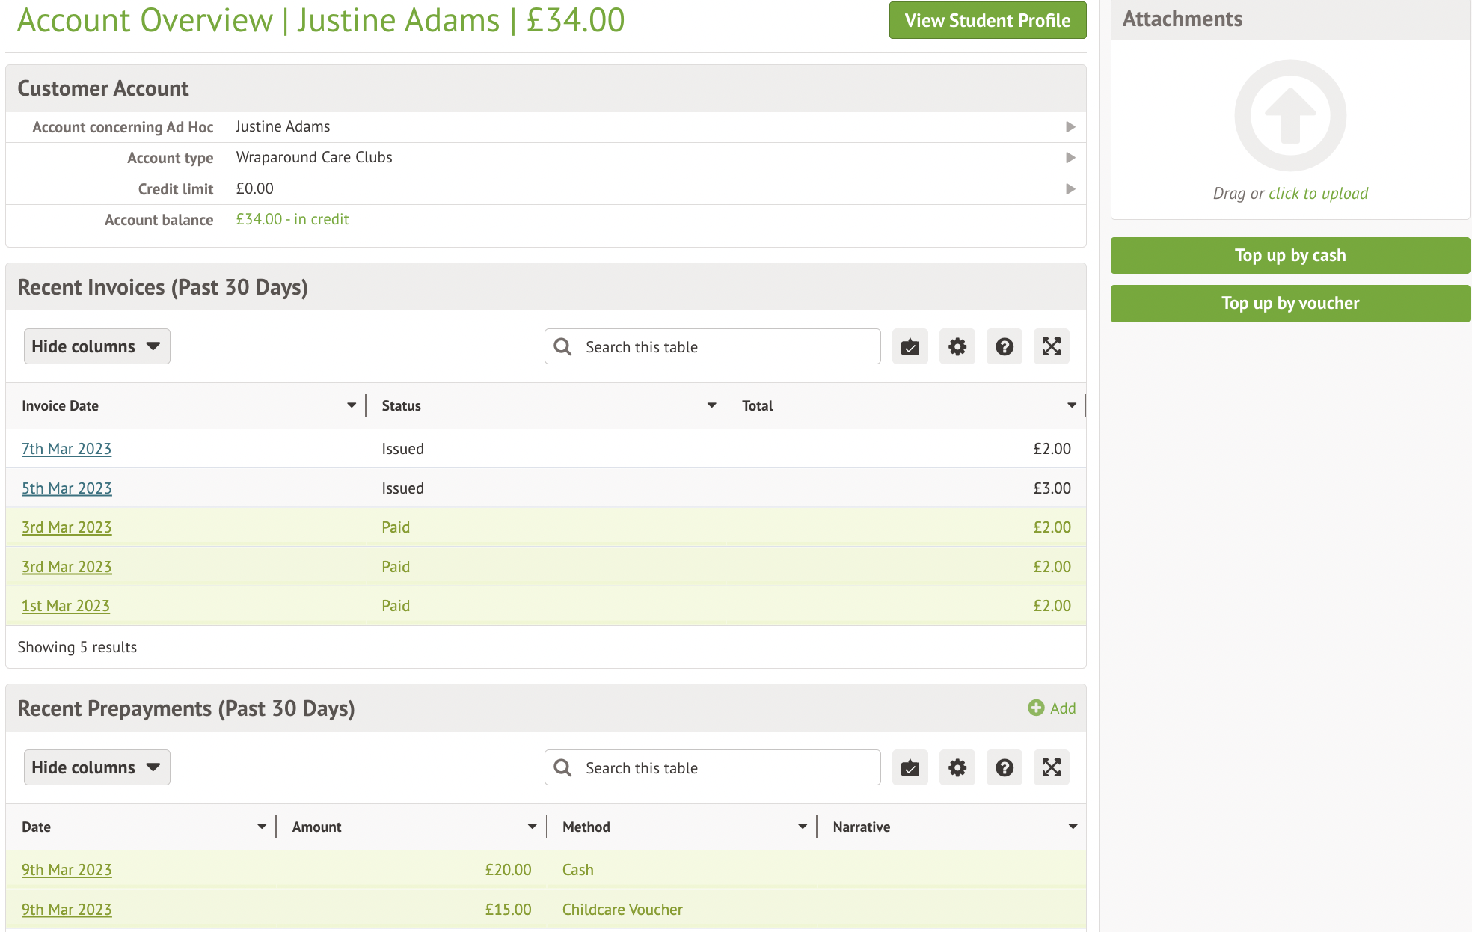Image resolution: width=1472 pixels, height=932 pixels.
Task: Open the Method column dropdown arrow
Action: (x=802, y=827)
